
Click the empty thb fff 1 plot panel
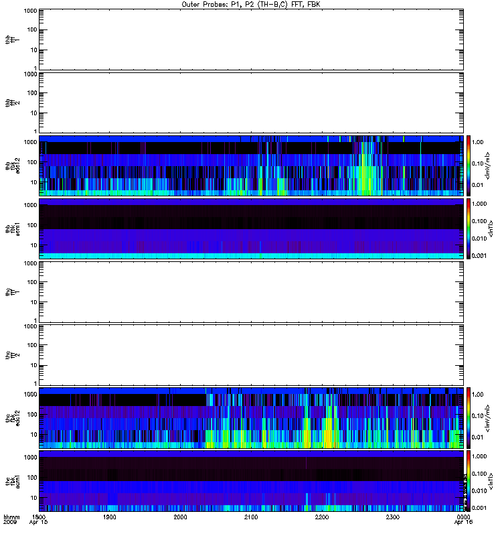tap(251, 40)
